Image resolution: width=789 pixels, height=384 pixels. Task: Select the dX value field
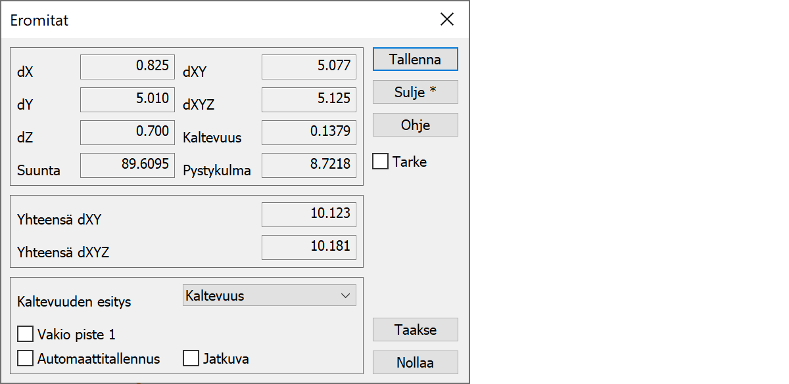128,67
